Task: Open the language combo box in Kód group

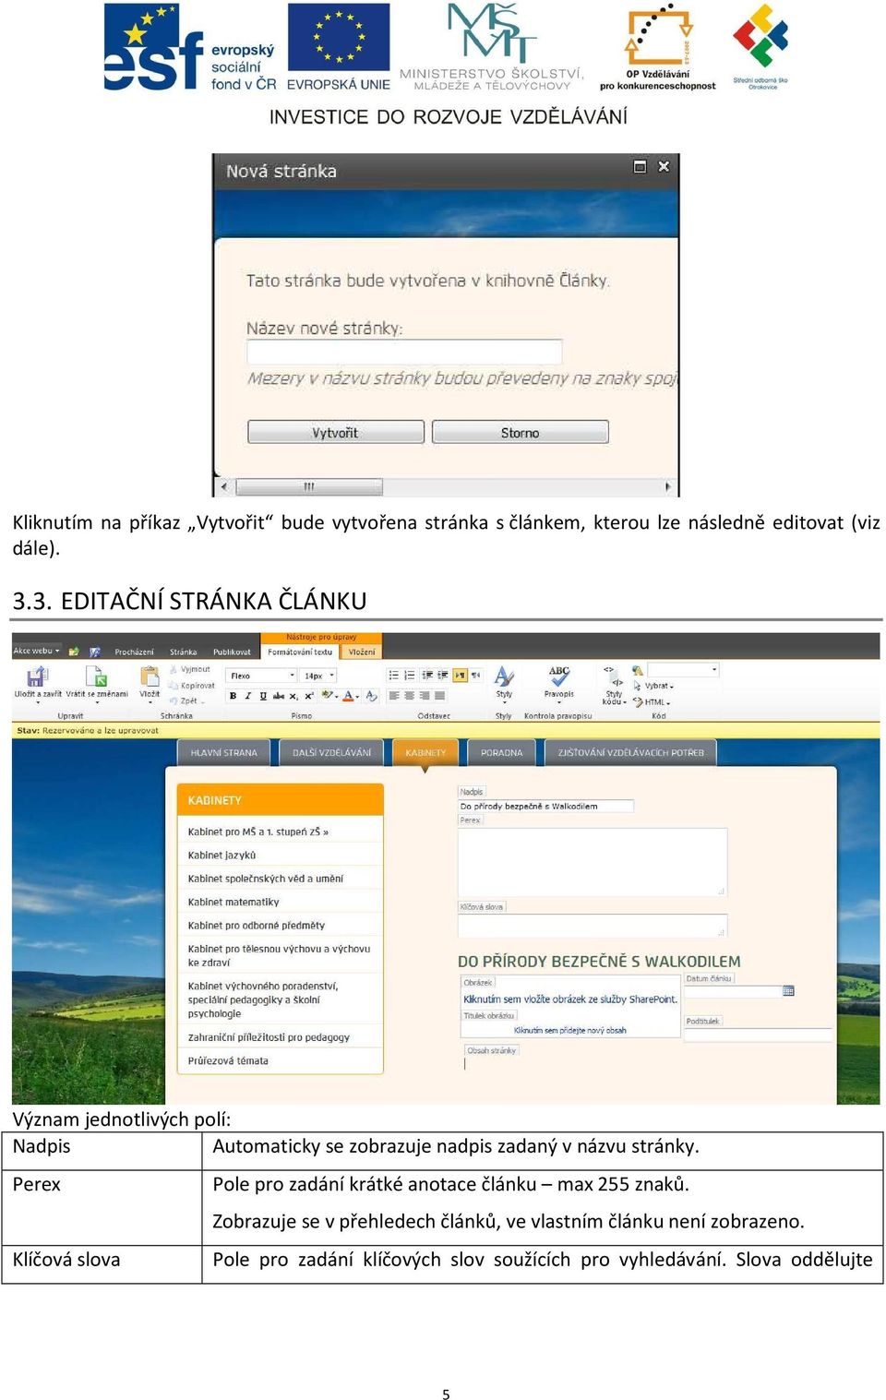Action: (683, 670)
